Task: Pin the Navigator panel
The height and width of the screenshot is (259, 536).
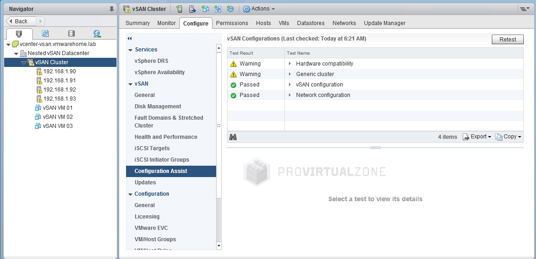Action: [111, 9]
